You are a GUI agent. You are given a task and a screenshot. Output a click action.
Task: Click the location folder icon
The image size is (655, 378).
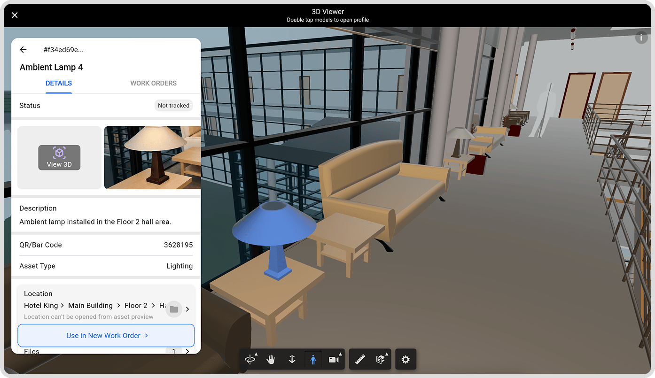pos(174,309)
